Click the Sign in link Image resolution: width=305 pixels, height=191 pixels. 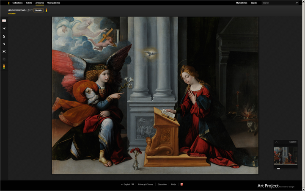(x=254, y=3)
